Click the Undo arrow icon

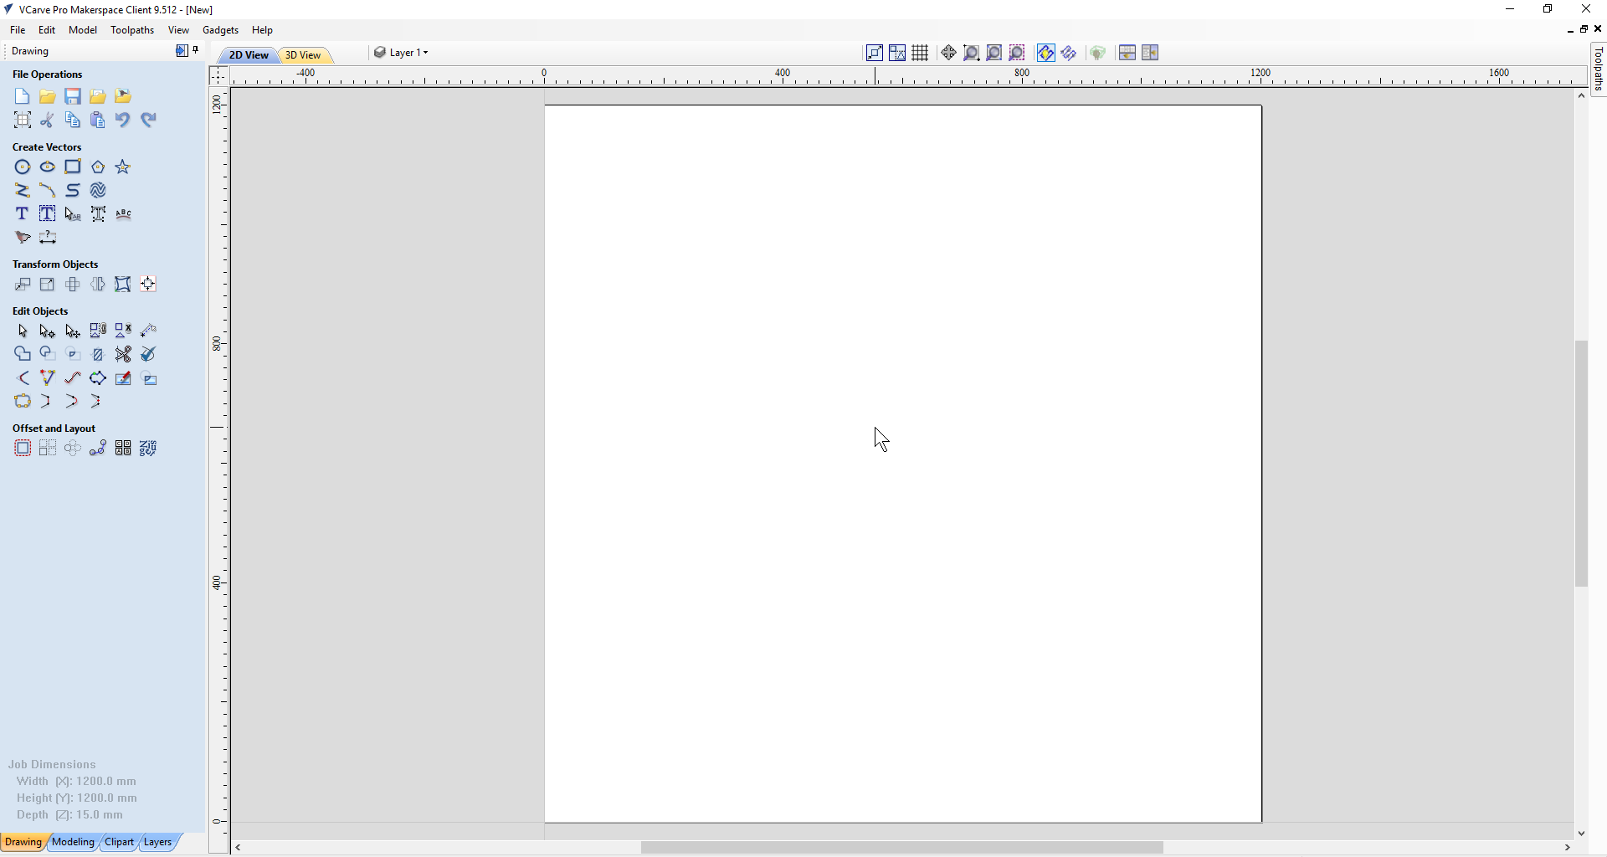[x=123, y=121]
